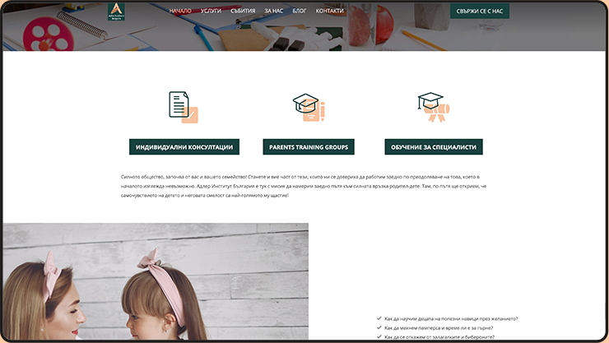Click the document icon above Индивидуални консултации
The width and height of the screenshot is (609, 343).
pyautogui.click(x=182, y=107)
